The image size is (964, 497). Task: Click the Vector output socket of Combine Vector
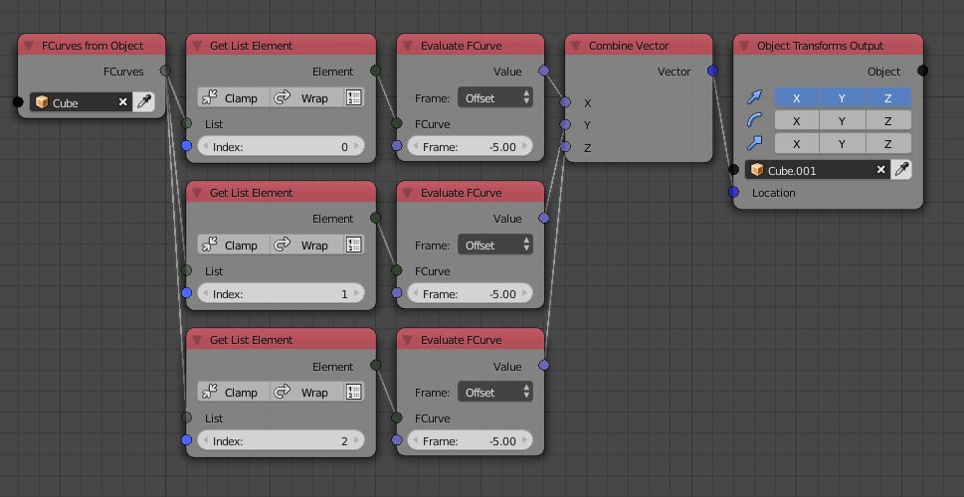(x=712, y=71)
